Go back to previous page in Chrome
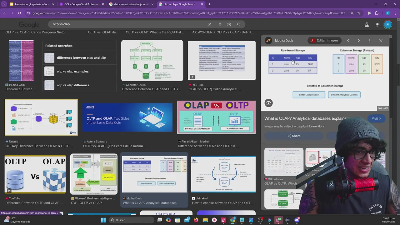Image resolution: width=400 pixels, height=225 pixels. (4, 13)
